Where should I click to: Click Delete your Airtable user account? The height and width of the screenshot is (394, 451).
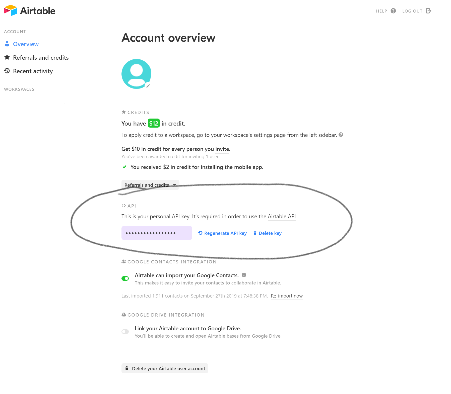[x=165, y=368]
